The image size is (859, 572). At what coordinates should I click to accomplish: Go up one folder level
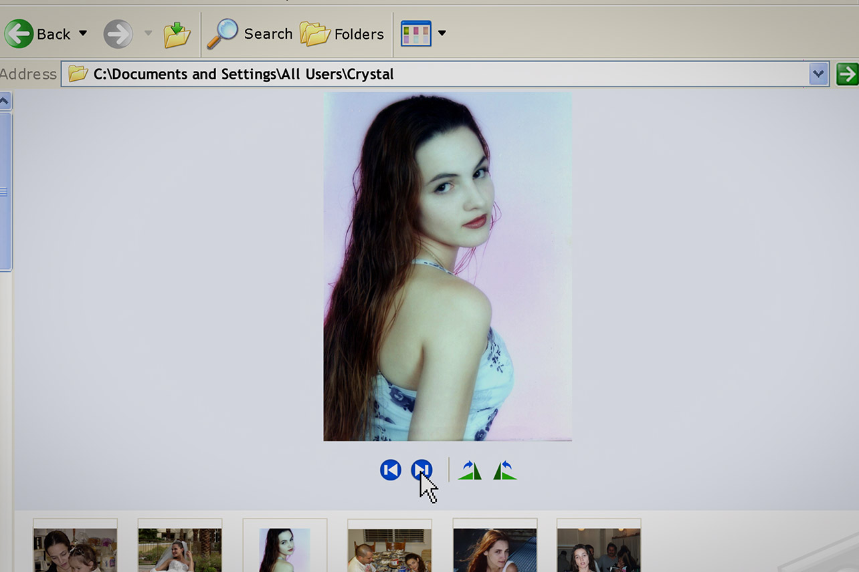(177, 34)
